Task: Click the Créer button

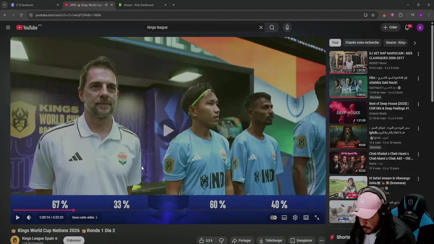Action: point(390,27)
